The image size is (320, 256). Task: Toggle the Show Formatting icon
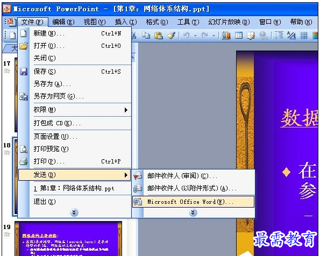coord(291,35)
